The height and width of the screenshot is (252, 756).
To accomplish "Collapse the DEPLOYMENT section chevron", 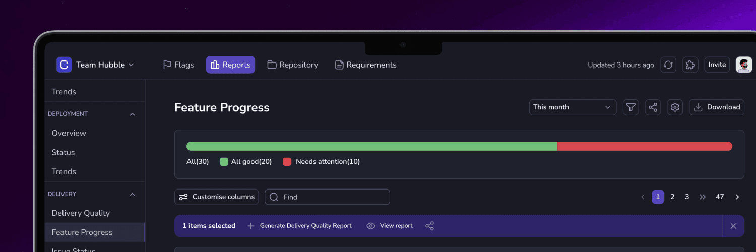I will click(x=133, y=114).
